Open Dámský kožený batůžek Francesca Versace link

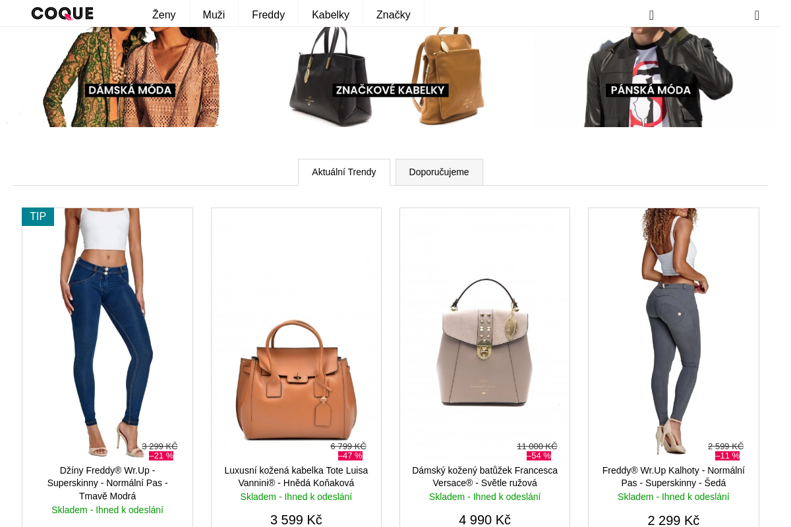click(x=485, y=477)
